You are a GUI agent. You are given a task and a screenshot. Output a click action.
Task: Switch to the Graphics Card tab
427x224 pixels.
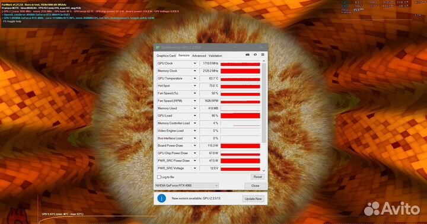(166, 56)
